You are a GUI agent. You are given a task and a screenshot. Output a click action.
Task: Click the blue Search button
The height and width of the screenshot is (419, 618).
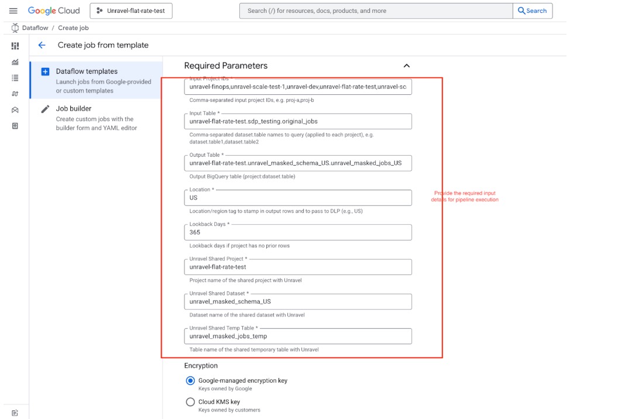(532, 11)
